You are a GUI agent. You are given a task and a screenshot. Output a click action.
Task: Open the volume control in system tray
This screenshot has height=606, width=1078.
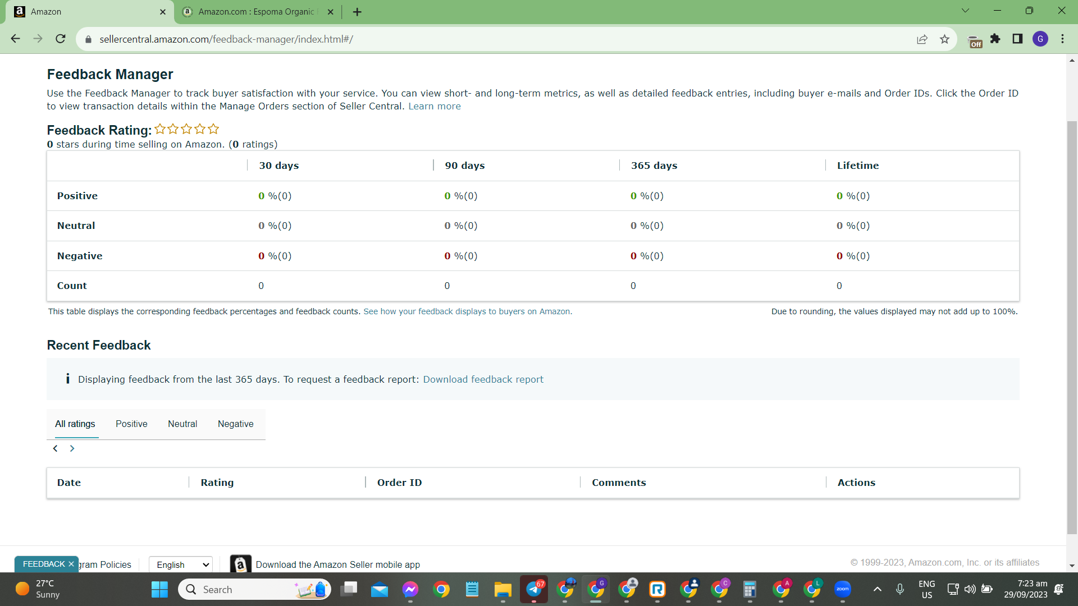tap(970, 589)
